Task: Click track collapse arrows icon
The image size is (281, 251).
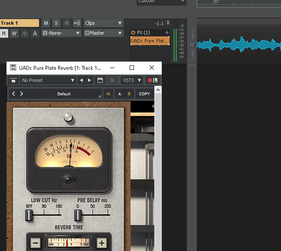Action: click(x=168, y=23)
